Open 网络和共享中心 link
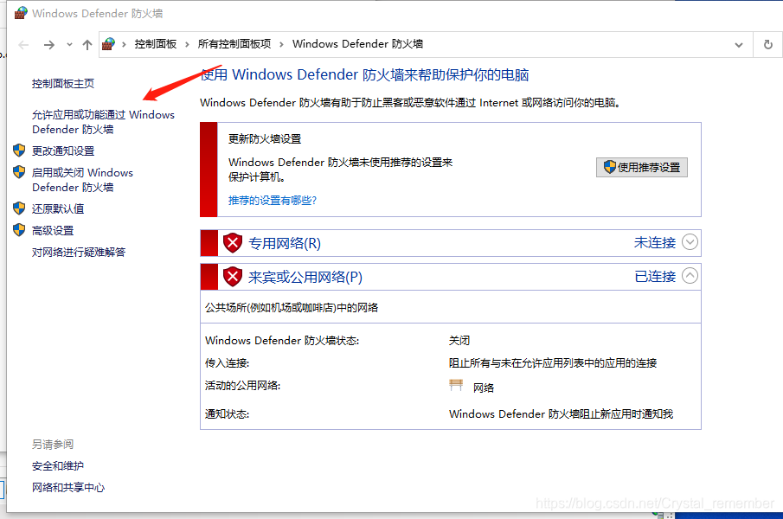 coord(68,488)
